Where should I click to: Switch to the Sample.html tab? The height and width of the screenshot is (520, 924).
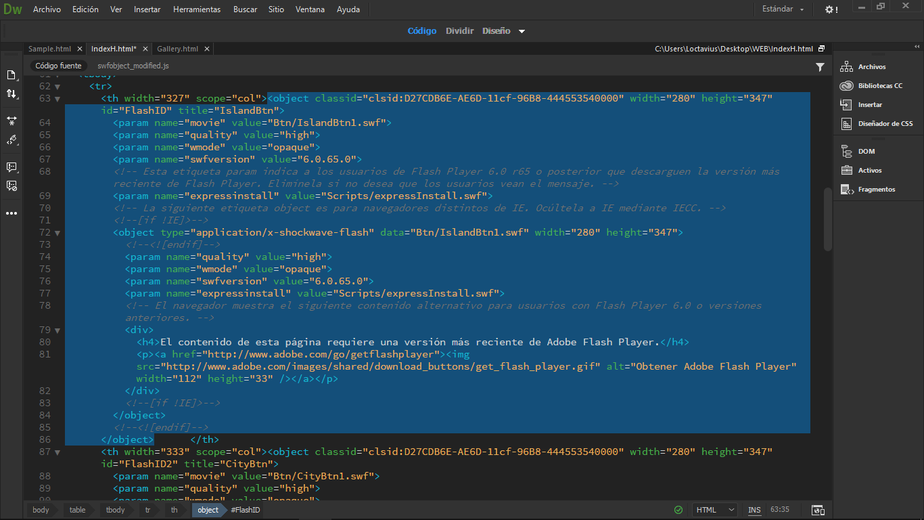[x=49, y=49]
